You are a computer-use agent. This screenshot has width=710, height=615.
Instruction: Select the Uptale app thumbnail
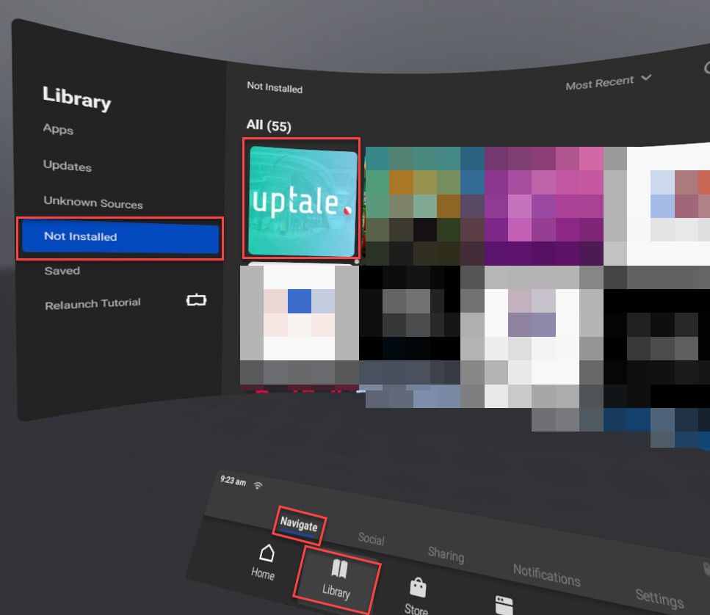point(303,201)
